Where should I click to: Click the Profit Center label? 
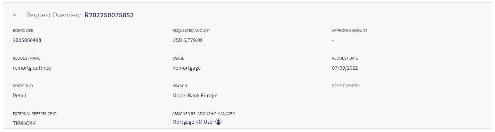coord(346,86)
